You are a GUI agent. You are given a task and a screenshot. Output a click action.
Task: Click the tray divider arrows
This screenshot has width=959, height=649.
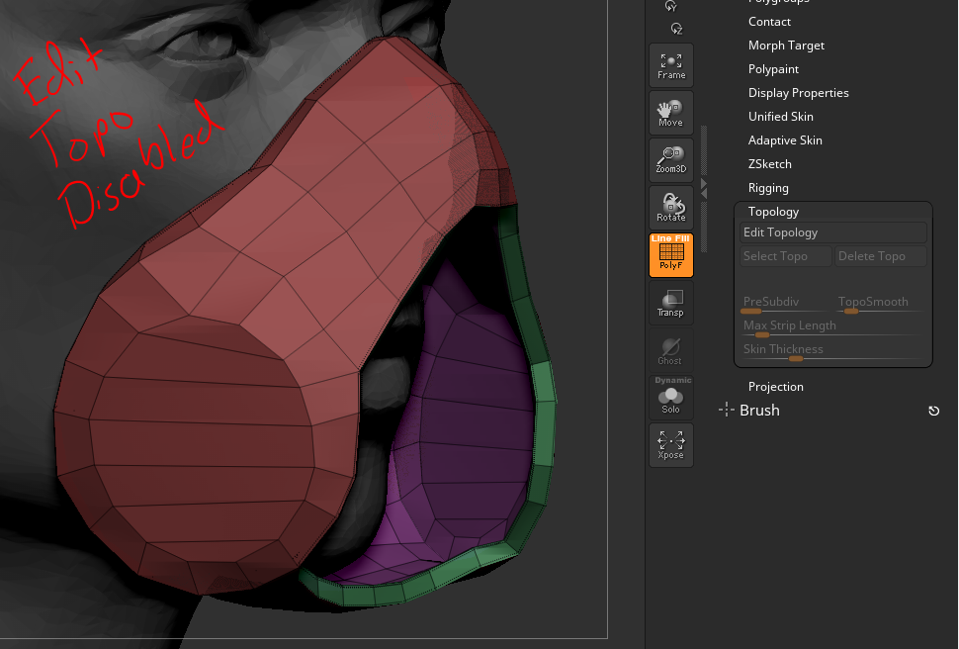point(704,189)
